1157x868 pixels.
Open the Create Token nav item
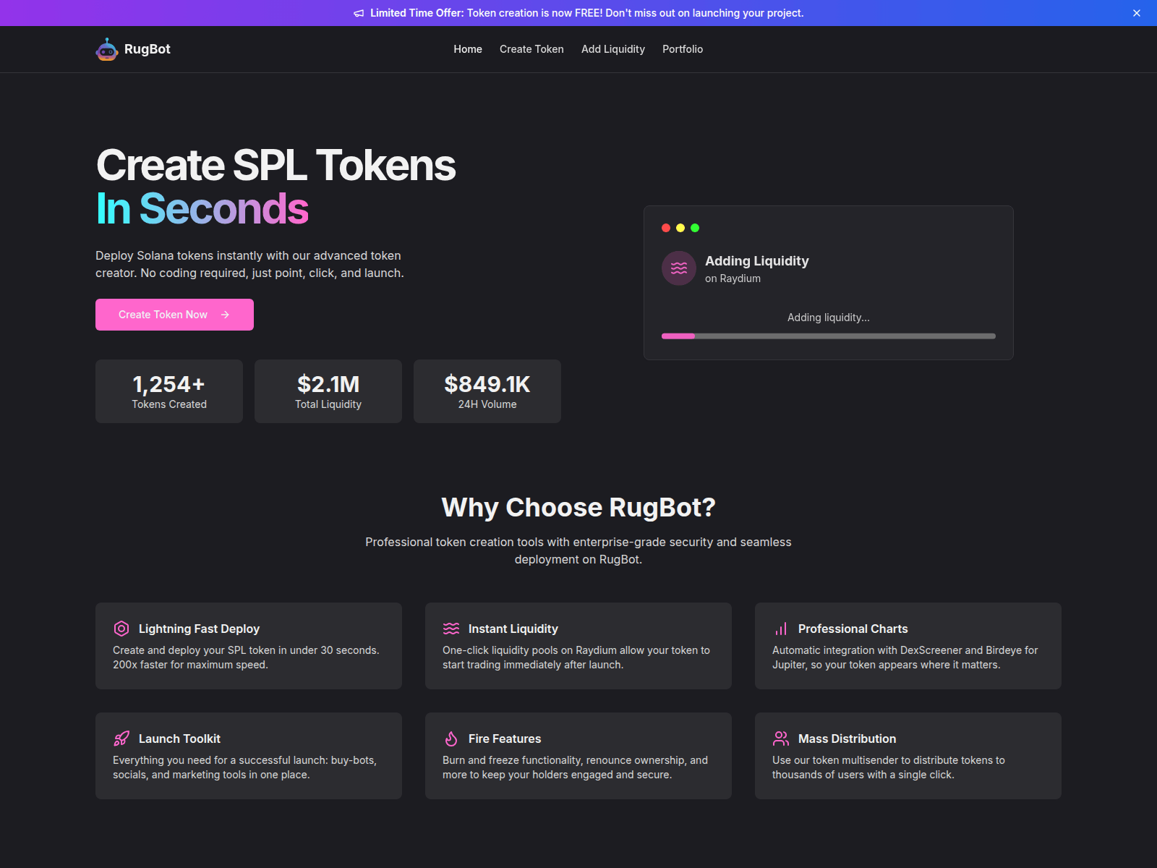[x=531, y=49]
